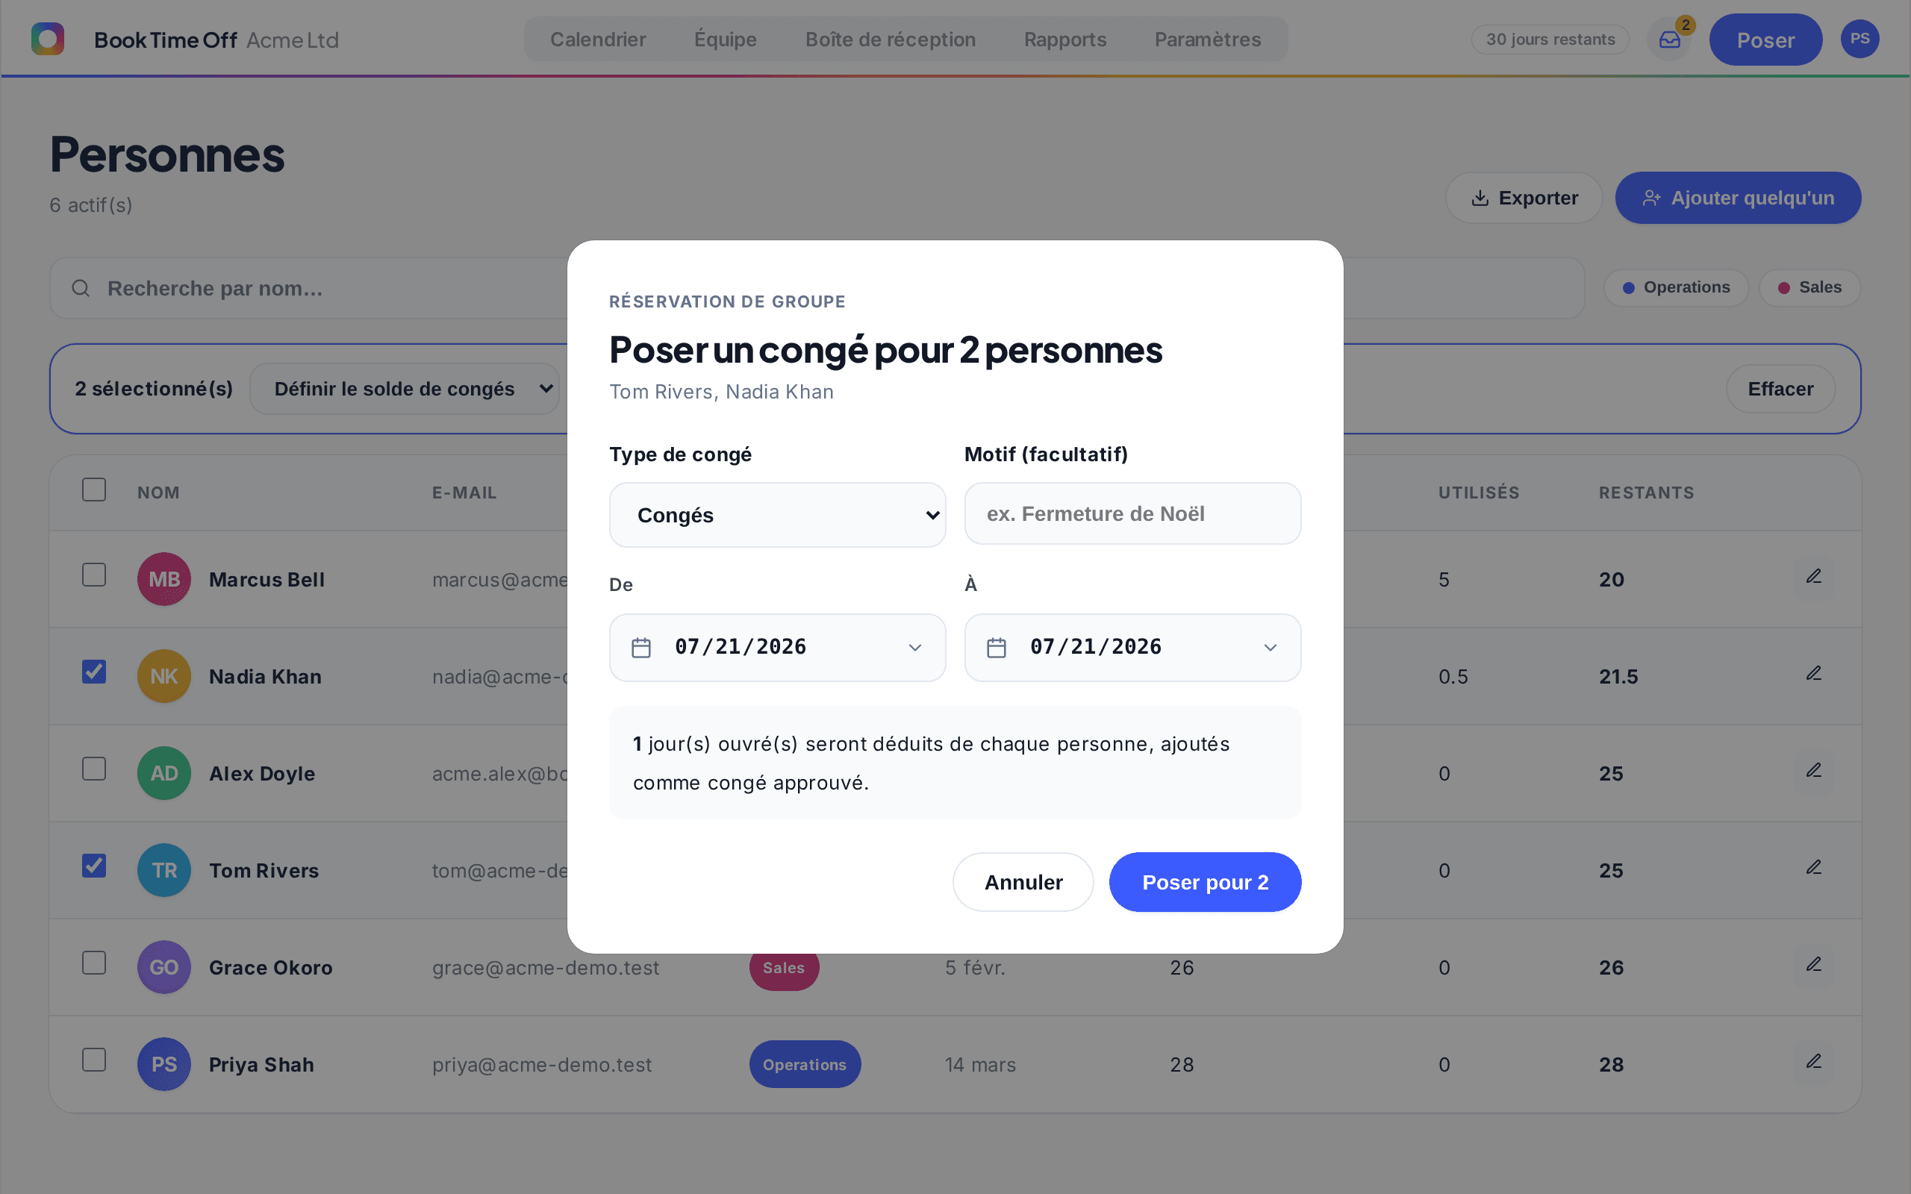Check Alex Doyle's row checkbox
The height and width of the screenshot is (1194, 1911).
click(x=94, y=769)
